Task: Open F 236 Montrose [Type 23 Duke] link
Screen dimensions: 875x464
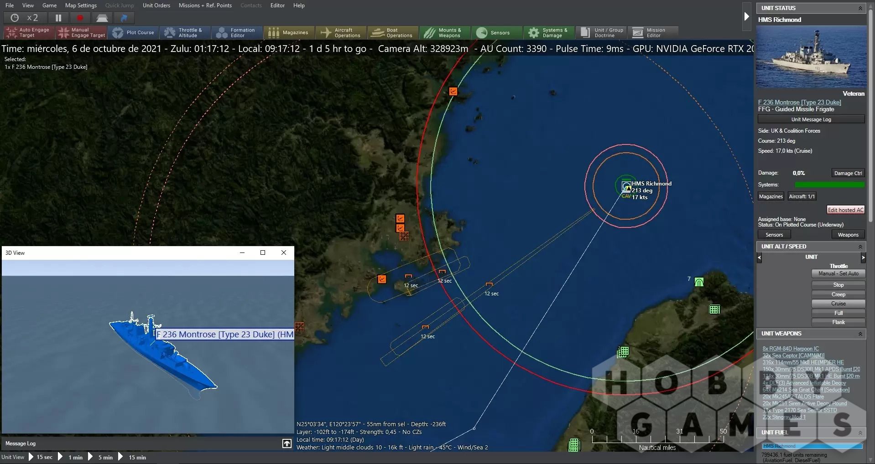Action: 799,103
